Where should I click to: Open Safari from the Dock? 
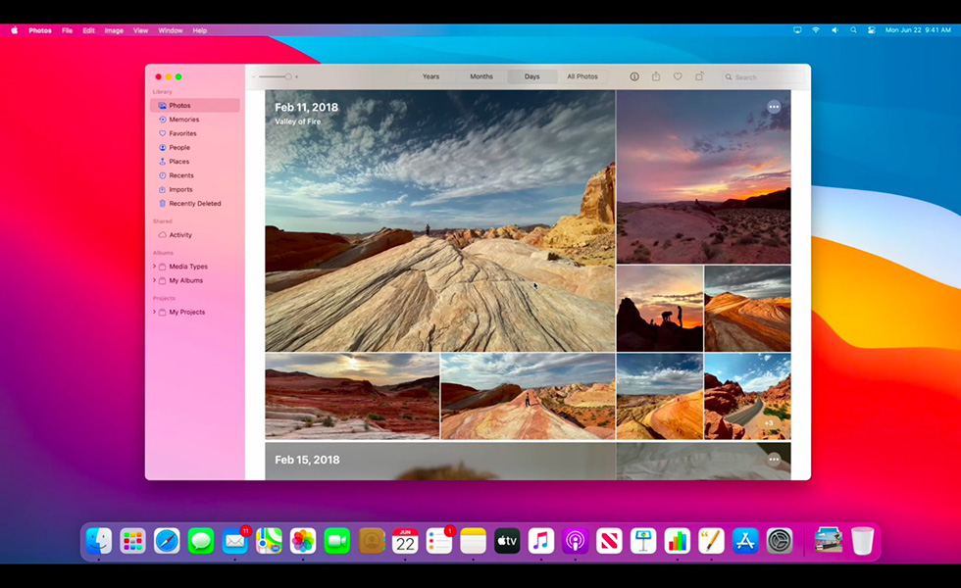coord(167,540)
